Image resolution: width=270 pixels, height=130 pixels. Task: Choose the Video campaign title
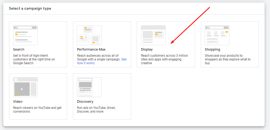pos(18,101)
